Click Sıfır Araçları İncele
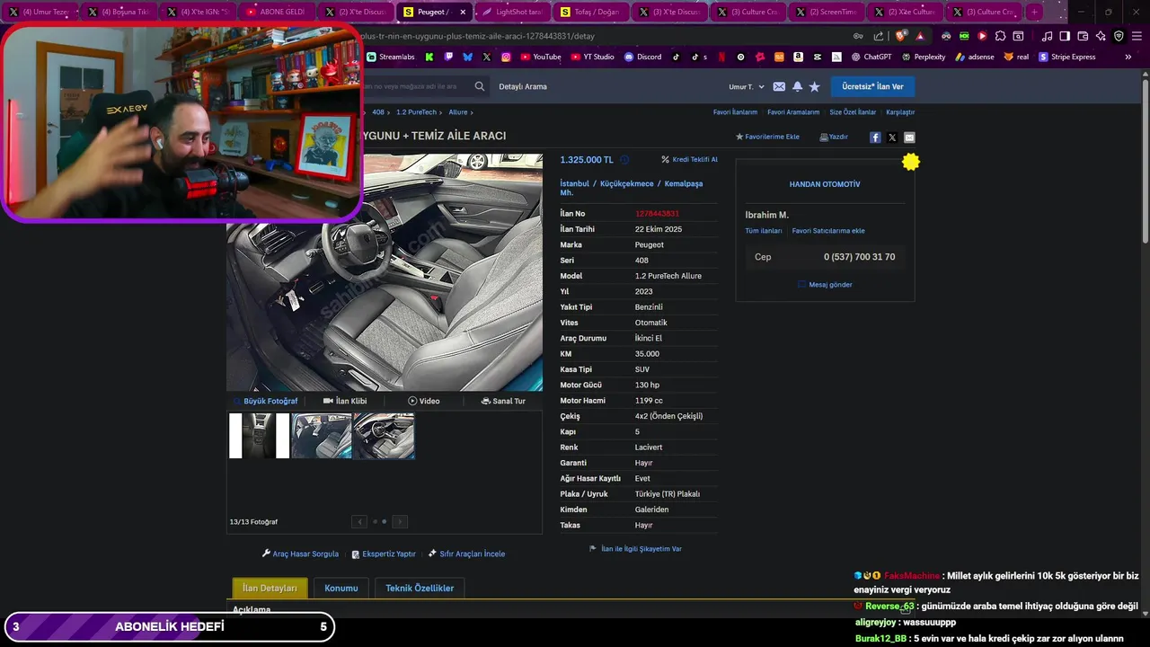Viewport: 1150px width, 647px height. tap(466, 554)
